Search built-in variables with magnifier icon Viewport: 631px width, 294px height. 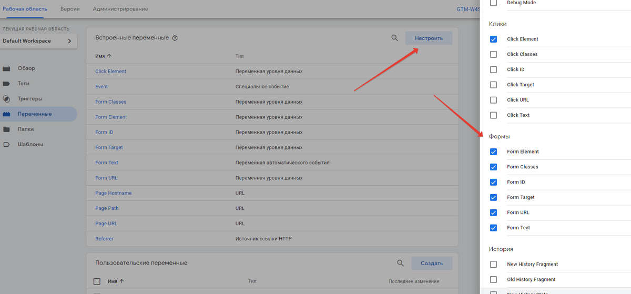pos(395,38)
